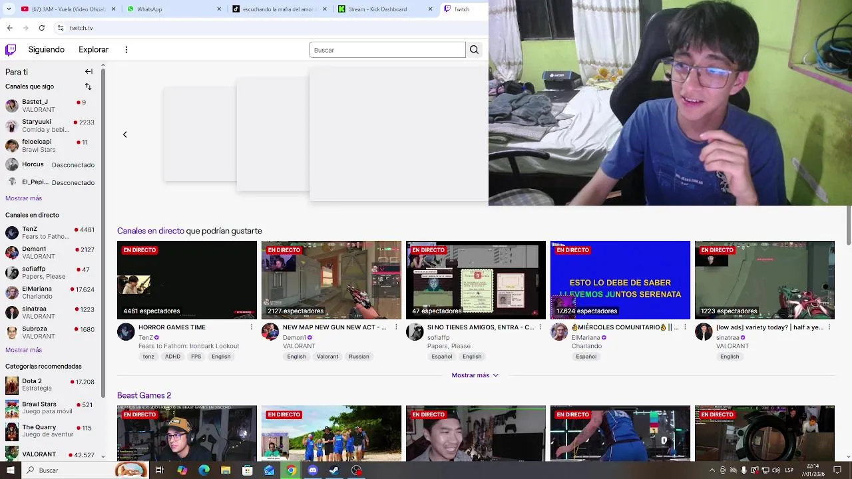852x479 pixels.
Task: Open The Quarry recommended category
Action: coord(51,431)
